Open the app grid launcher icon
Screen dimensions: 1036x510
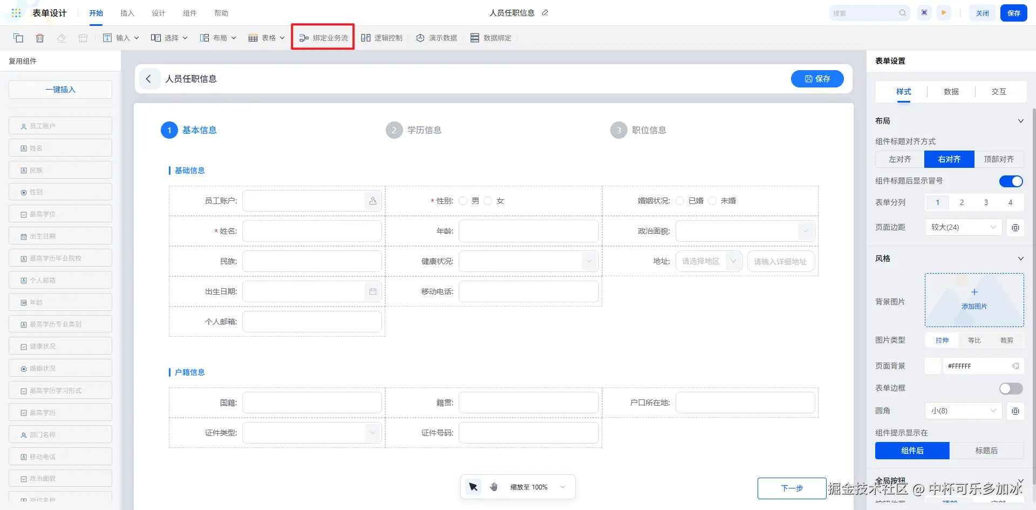coord(16,13)
